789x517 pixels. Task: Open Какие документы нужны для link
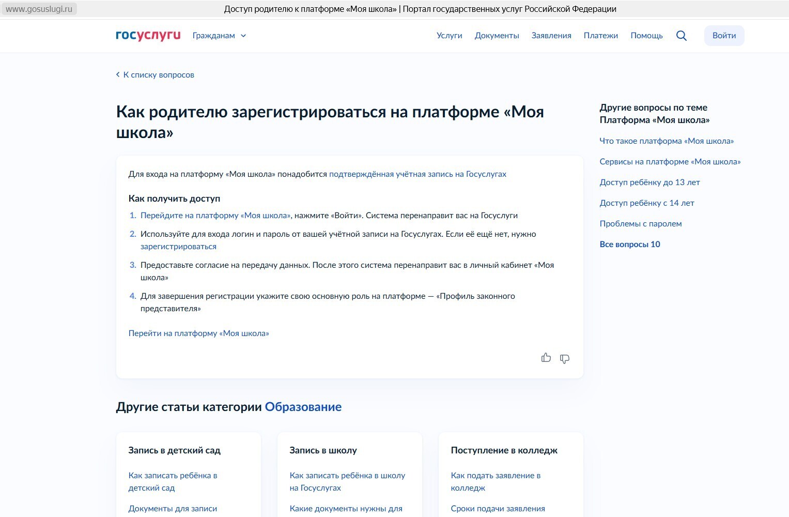(346, 509)
